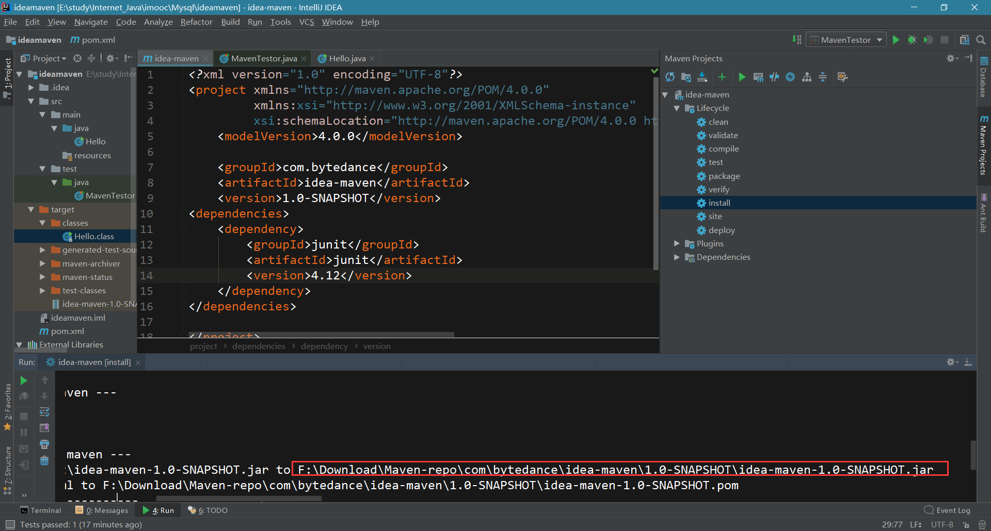Open the Ant Build side panel
The width and height of the screenshot is (991, 531).
tap(984, 213)
